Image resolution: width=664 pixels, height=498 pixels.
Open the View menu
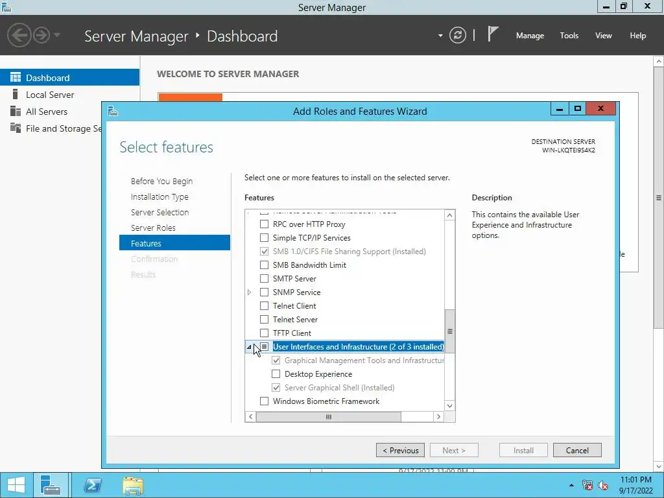coord(603,36)
